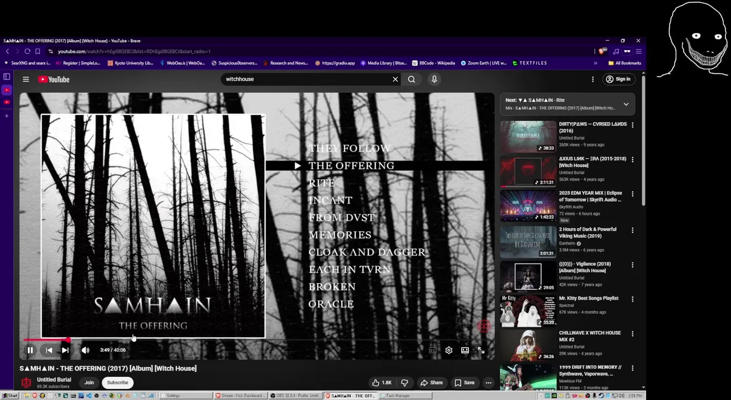Toggle Brave vertical sidebar panel
This screenshot has width=731, height=400.
(7, 77)
